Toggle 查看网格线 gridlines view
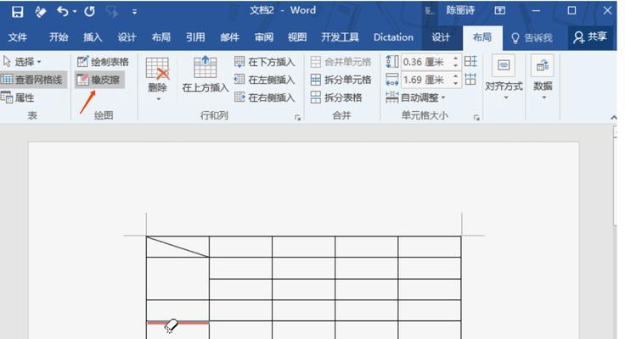 [32, 80]
